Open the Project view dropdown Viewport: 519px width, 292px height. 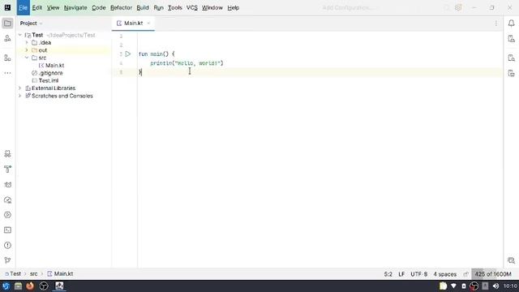coord(31,24)
